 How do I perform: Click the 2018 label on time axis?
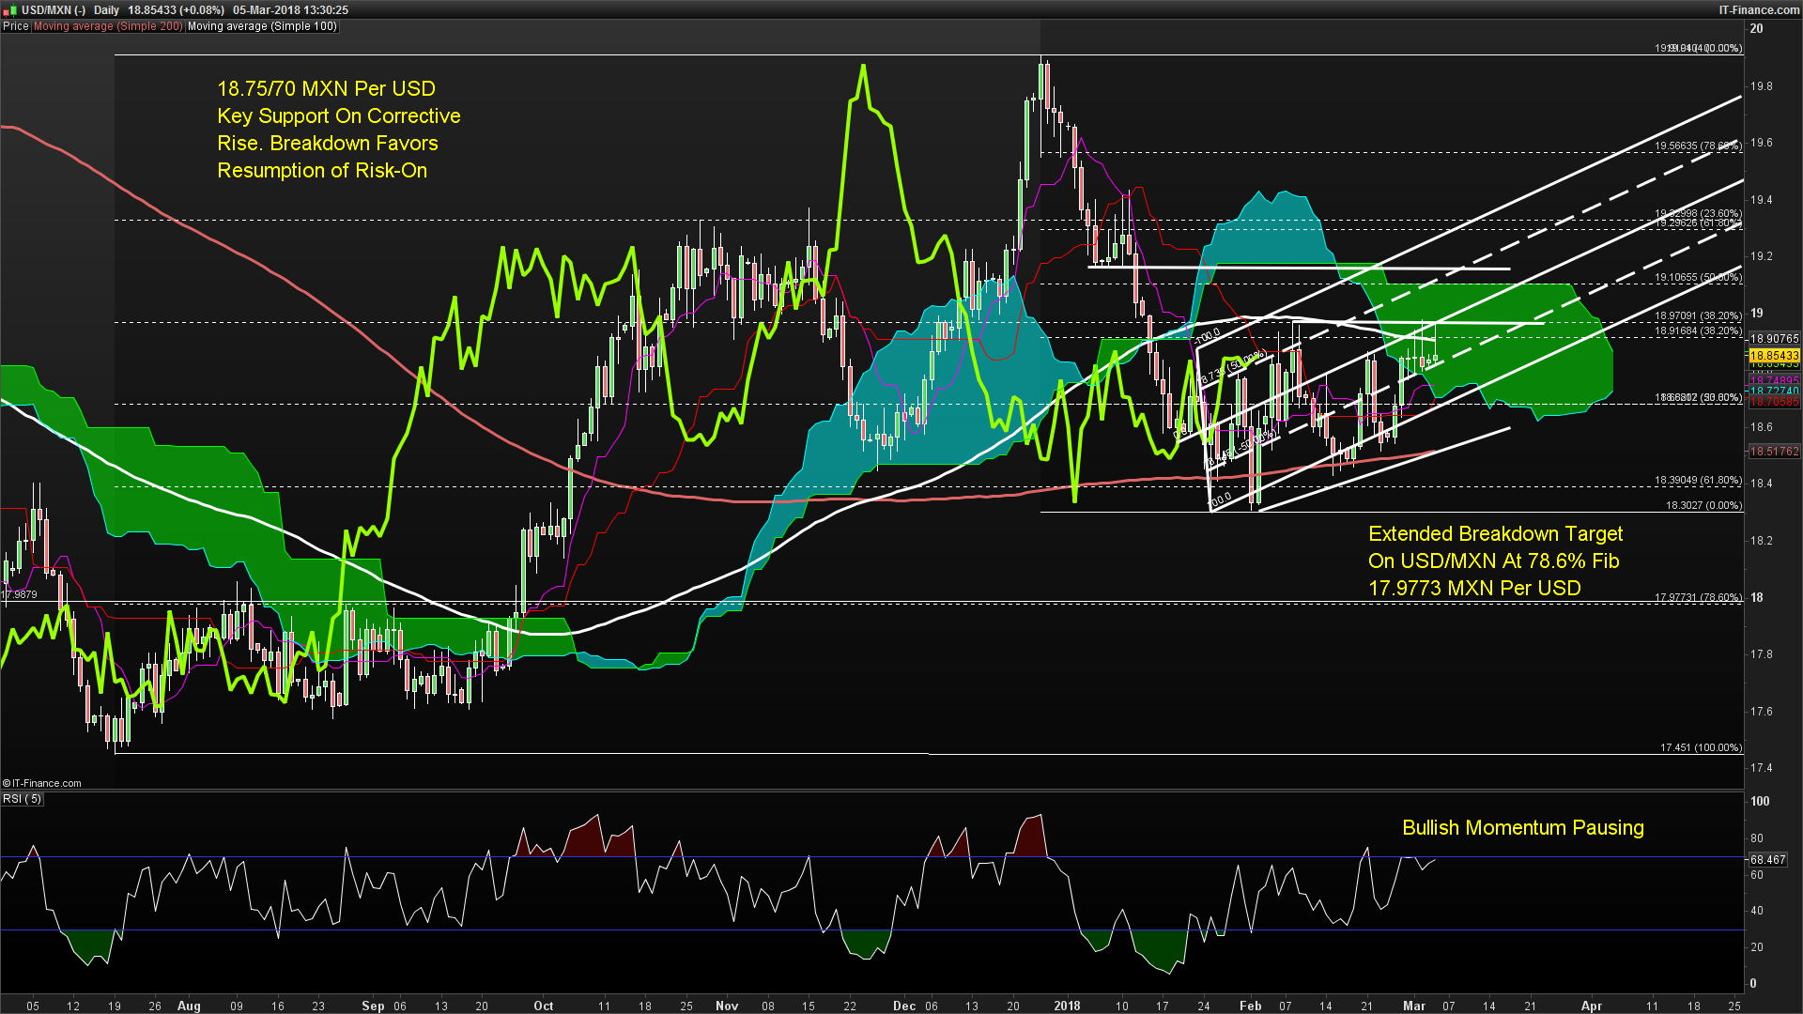click(x=1067, y=1006)
